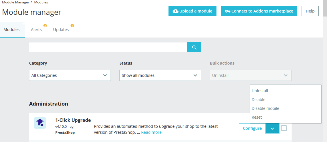Click the Configure button
327x142 pixels.
point(252,128)
